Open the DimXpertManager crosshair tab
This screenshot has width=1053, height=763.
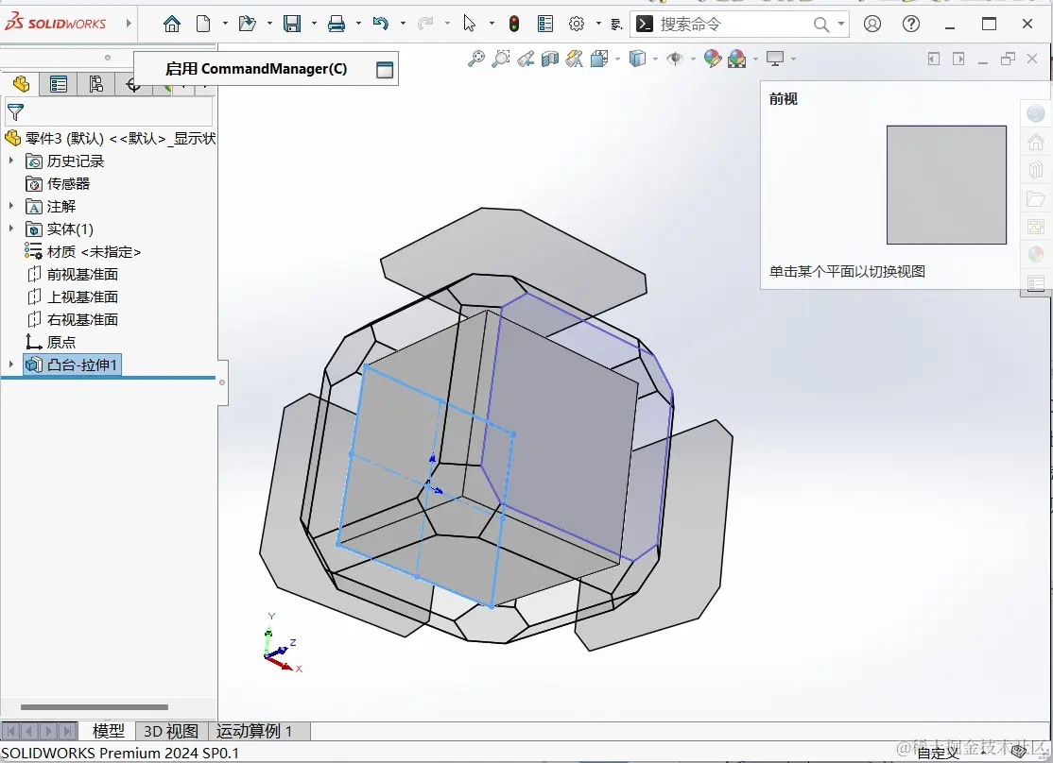click(x=133, y=85)
